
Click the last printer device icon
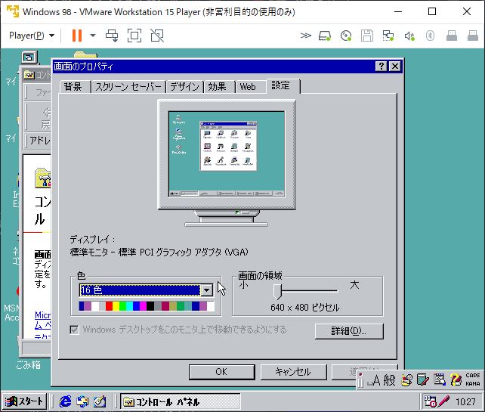click(x=473, y=36)
